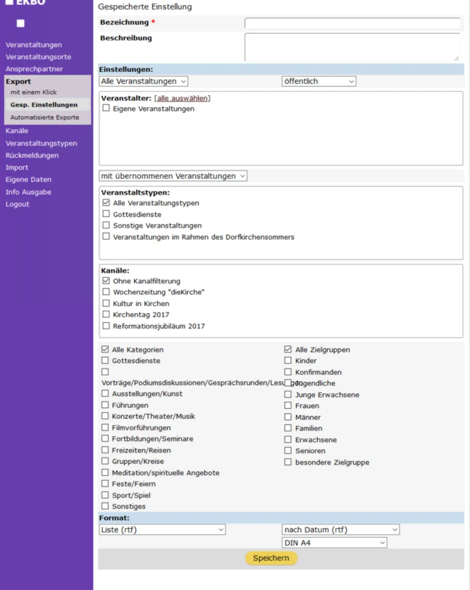Screen dimensions: 470x590
Task: Check 'besondere Zielgruppe' checkbox
Action: click(288, 462)
